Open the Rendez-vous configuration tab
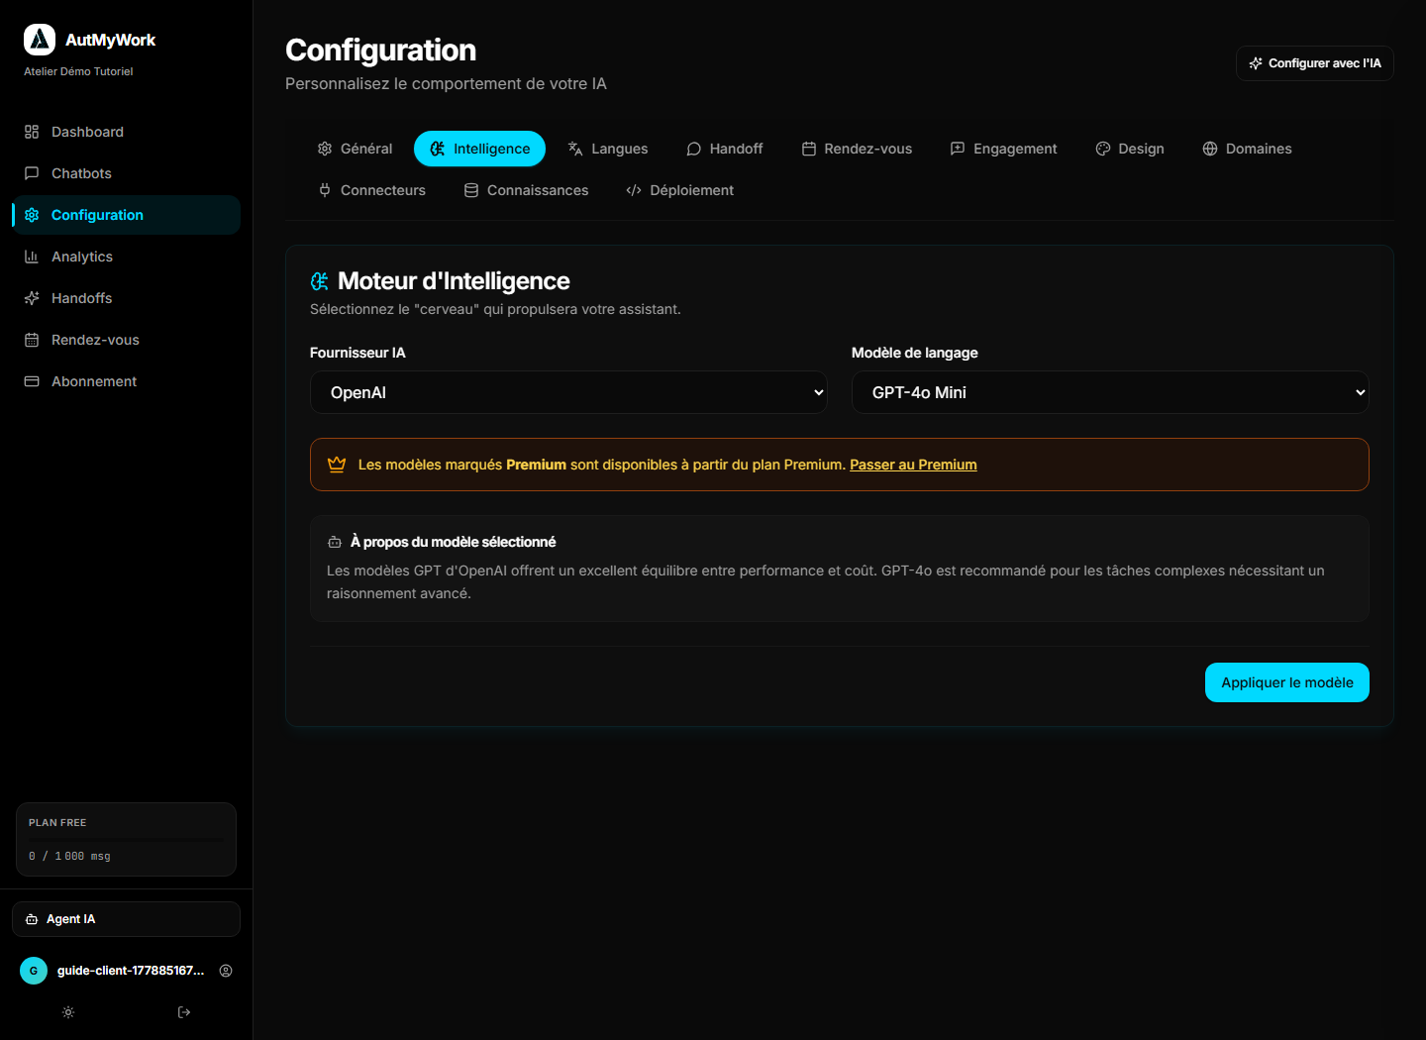The width and height of the screenshot is (1426, 1040). [x=857, y=149]
